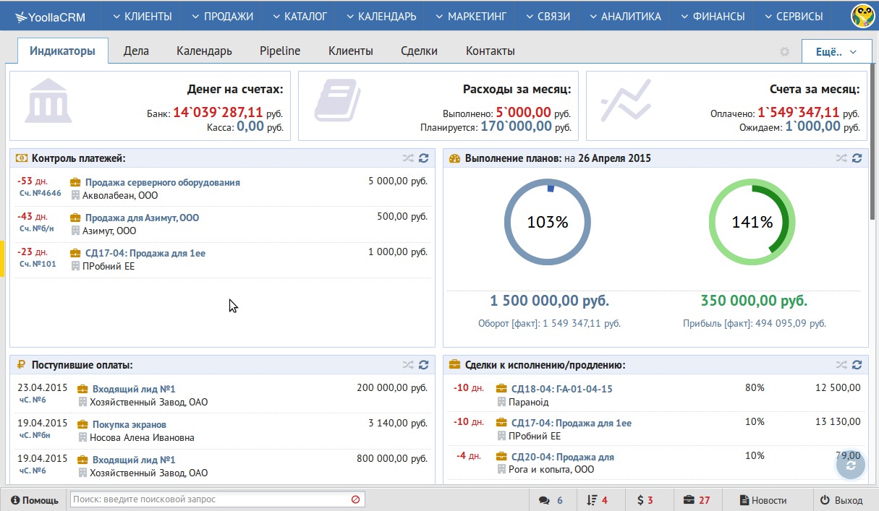The image size is (879, 511).
Task: Click the Выход logout button
Action: (x=841, y=499)
